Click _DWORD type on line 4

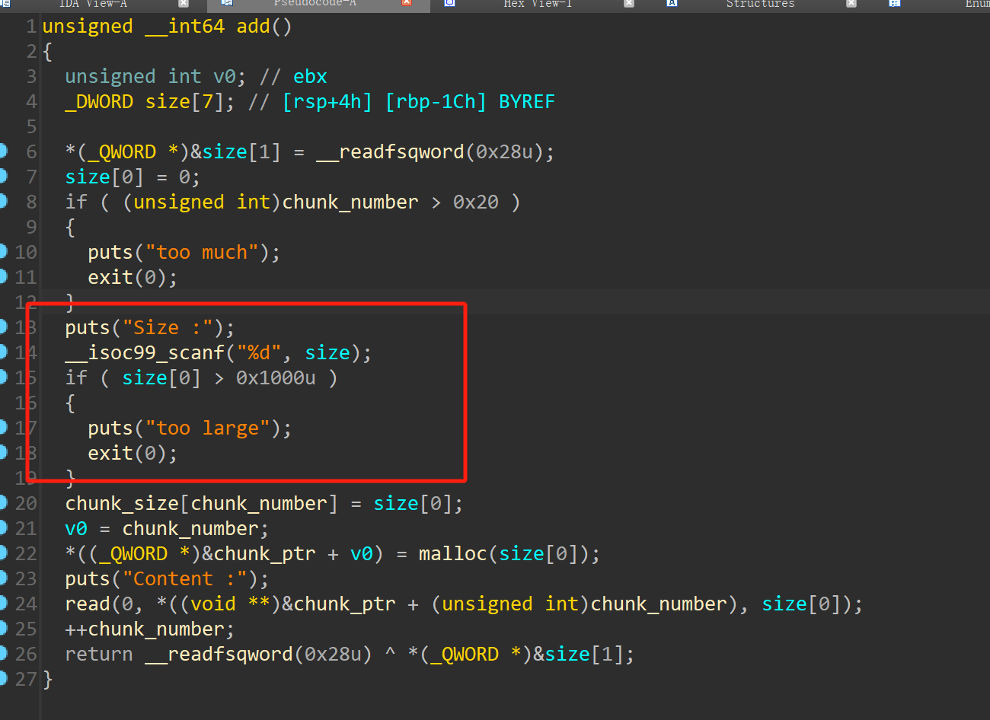tap(99, 102)
